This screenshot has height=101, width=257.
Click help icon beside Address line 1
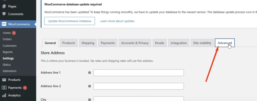click(x=90, y=73)
